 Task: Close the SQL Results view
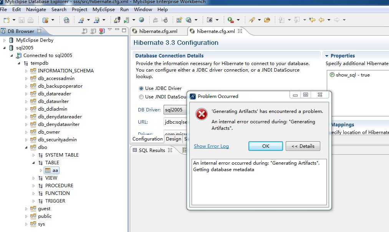click(170, 150)
